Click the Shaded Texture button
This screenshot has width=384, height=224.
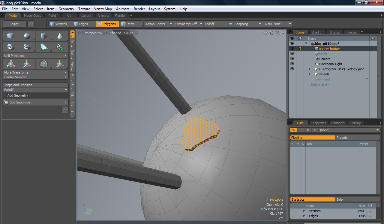pyautogui.click(x=122, y=33)
